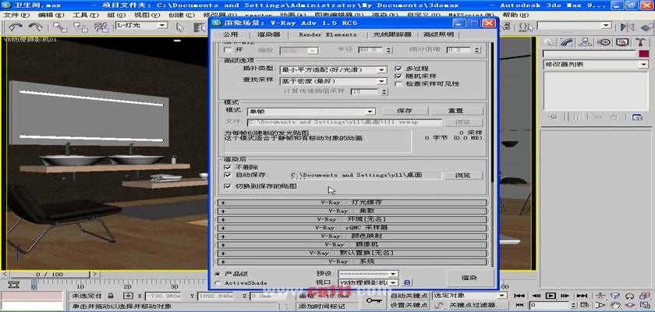Viewport: 655px width, 312px height.
Task: Click the key mode curve icon by filters
Action: [438, 306]
